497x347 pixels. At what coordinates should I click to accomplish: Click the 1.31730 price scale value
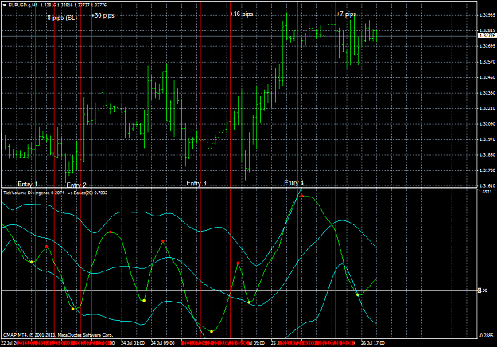point(487,170)
